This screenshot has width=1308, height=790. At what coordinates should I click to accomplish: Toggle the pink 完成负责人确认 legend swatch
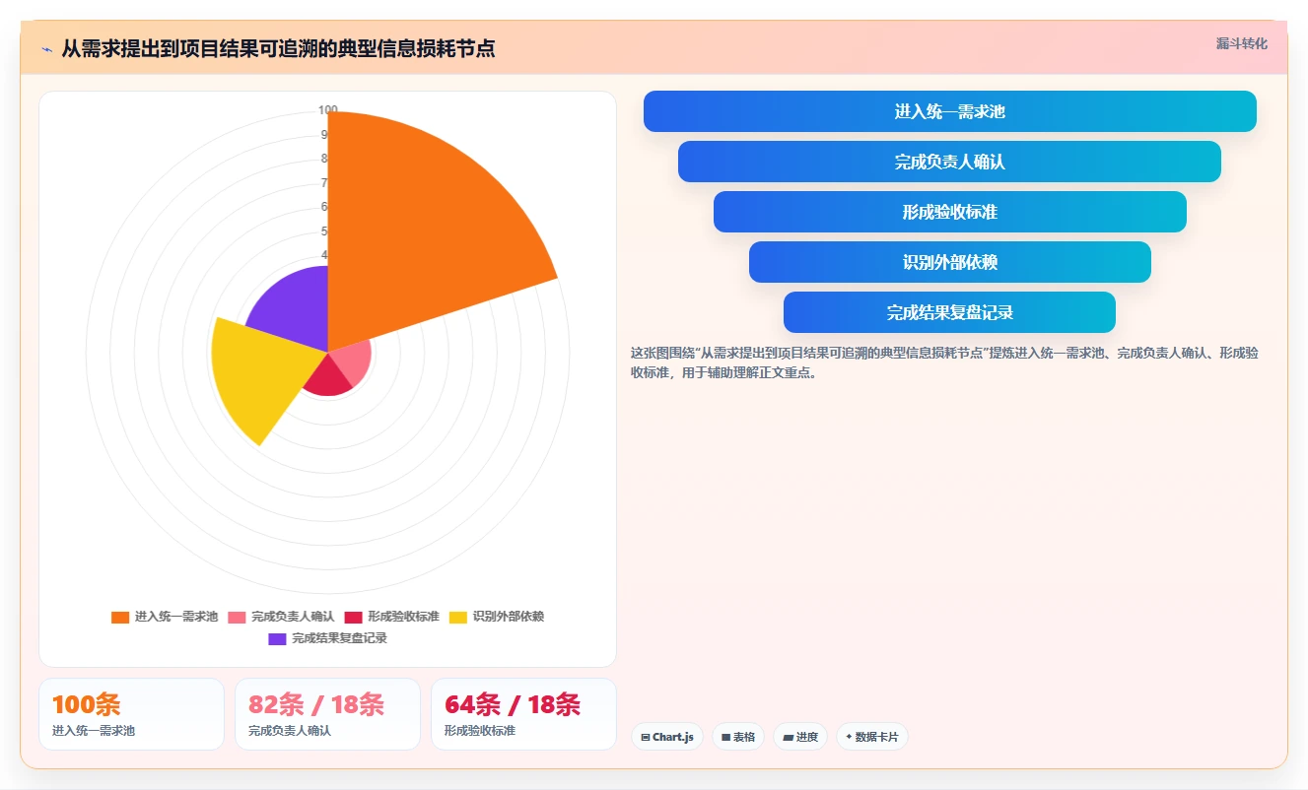237,617
